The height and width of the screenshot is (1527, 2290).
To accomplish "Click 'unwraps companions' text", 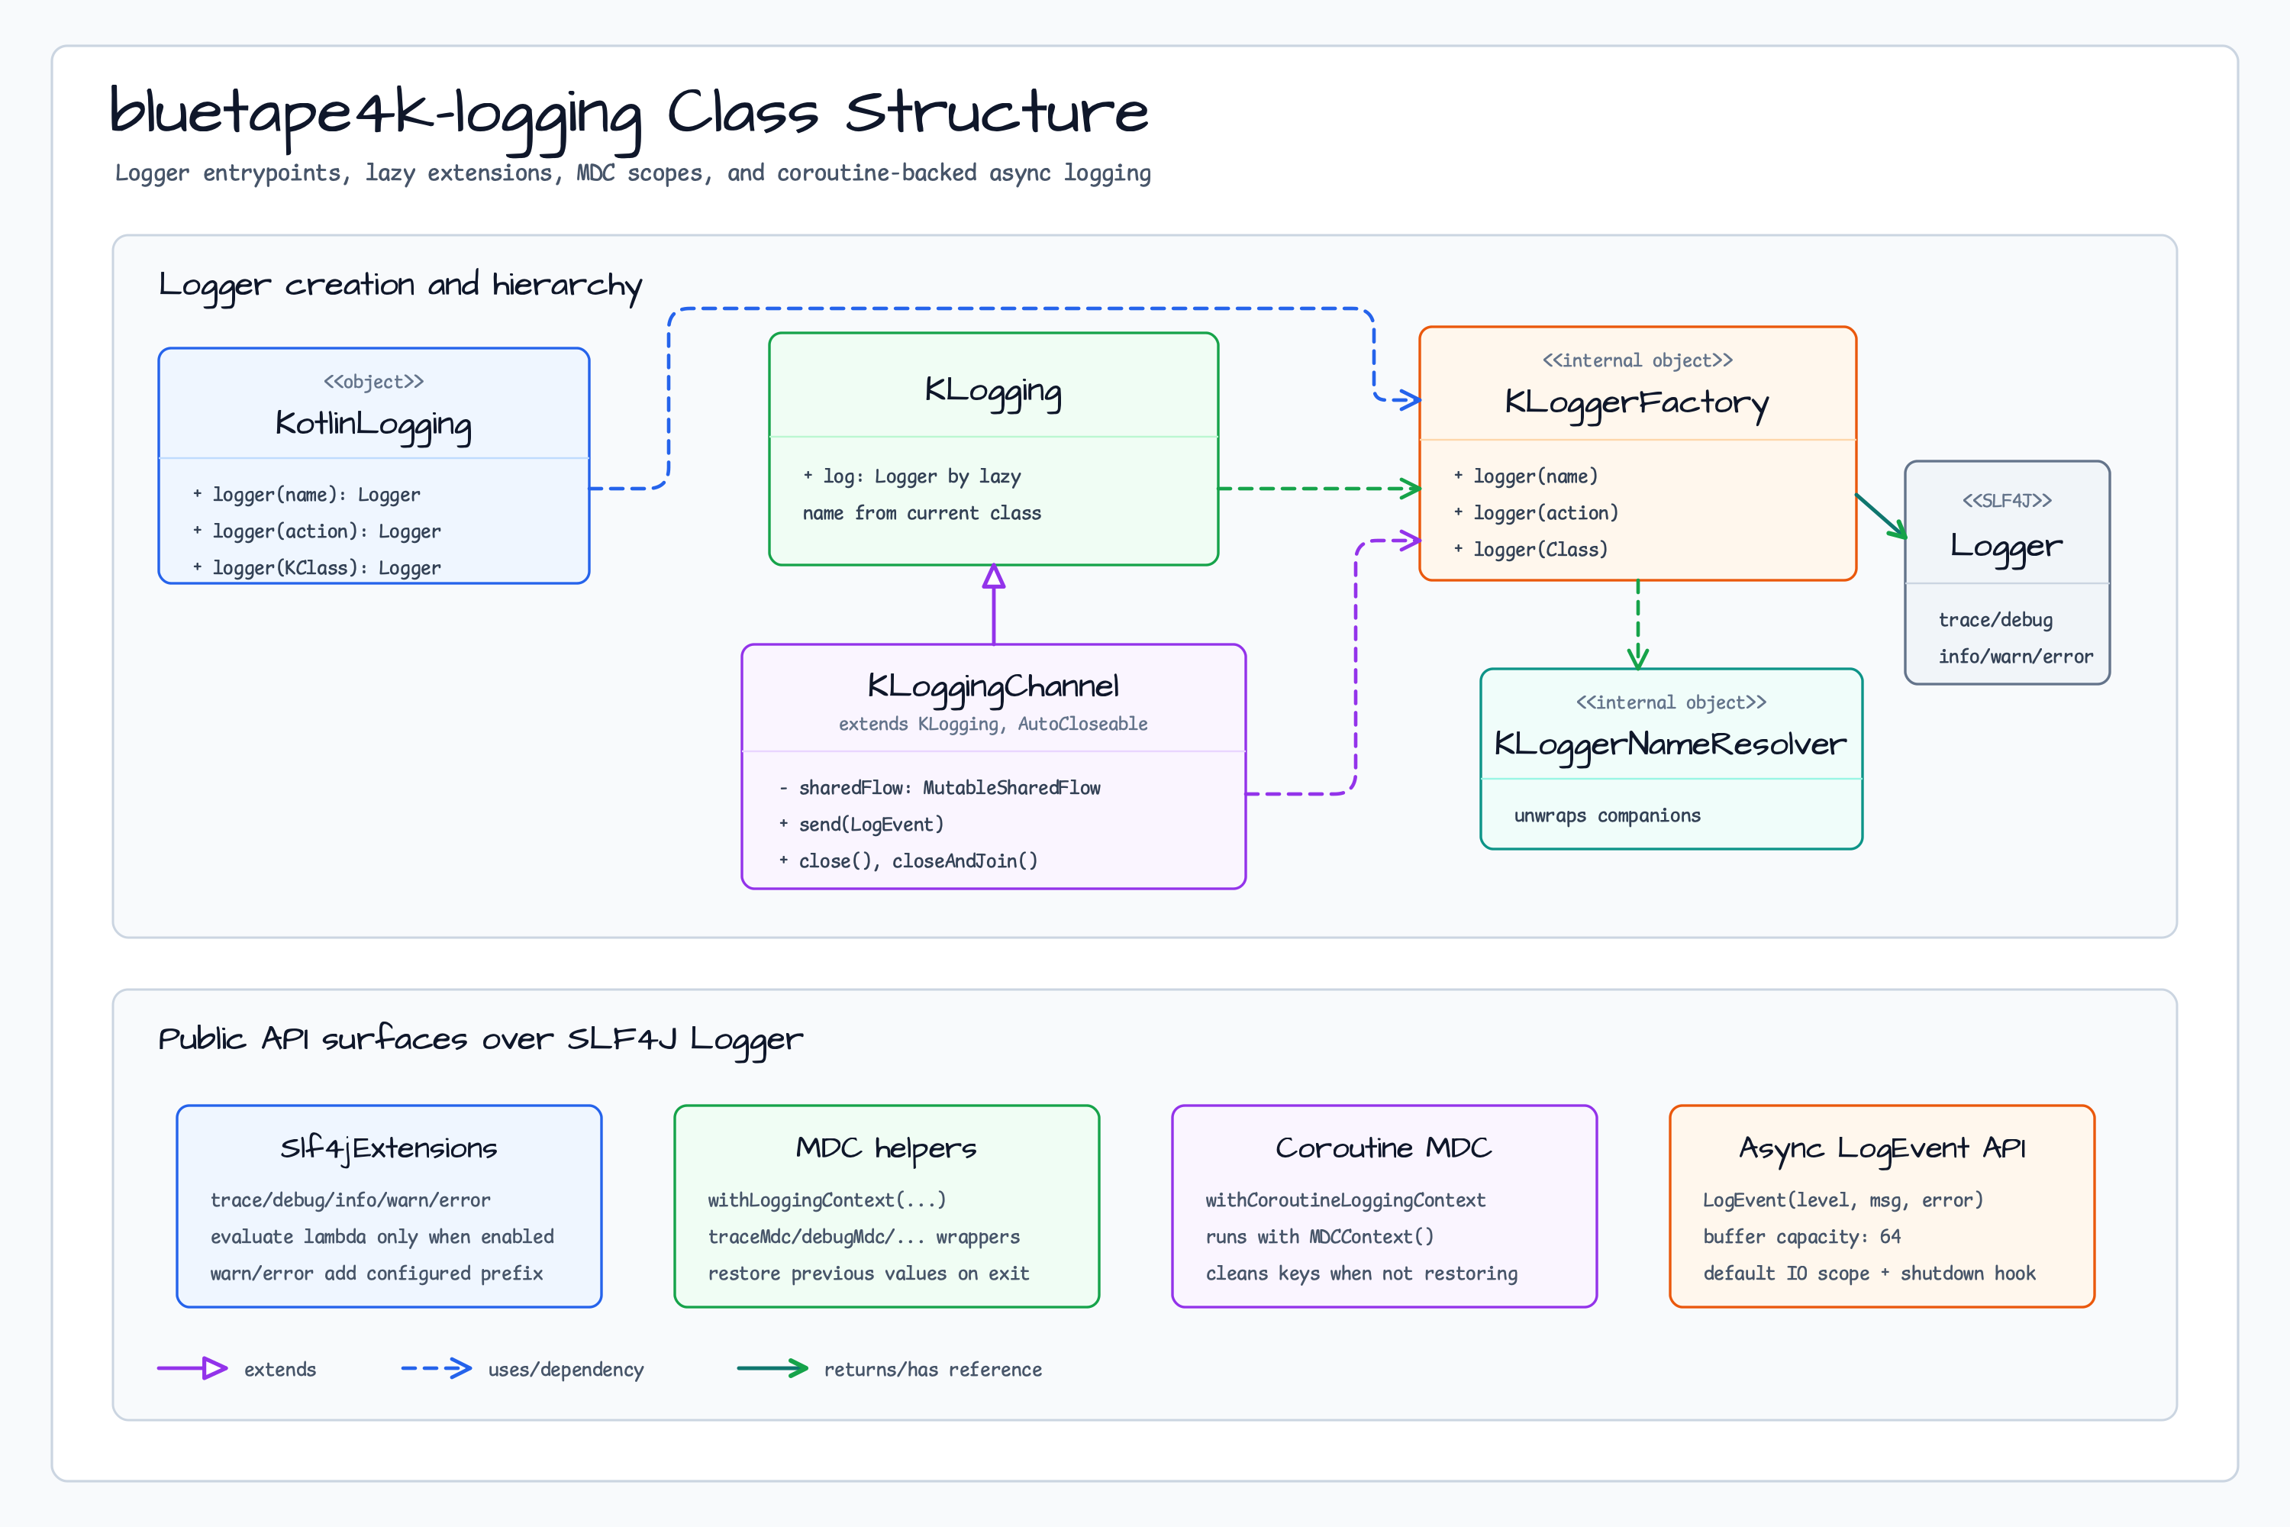I will pyautogui.click(x=1608, y=816).
